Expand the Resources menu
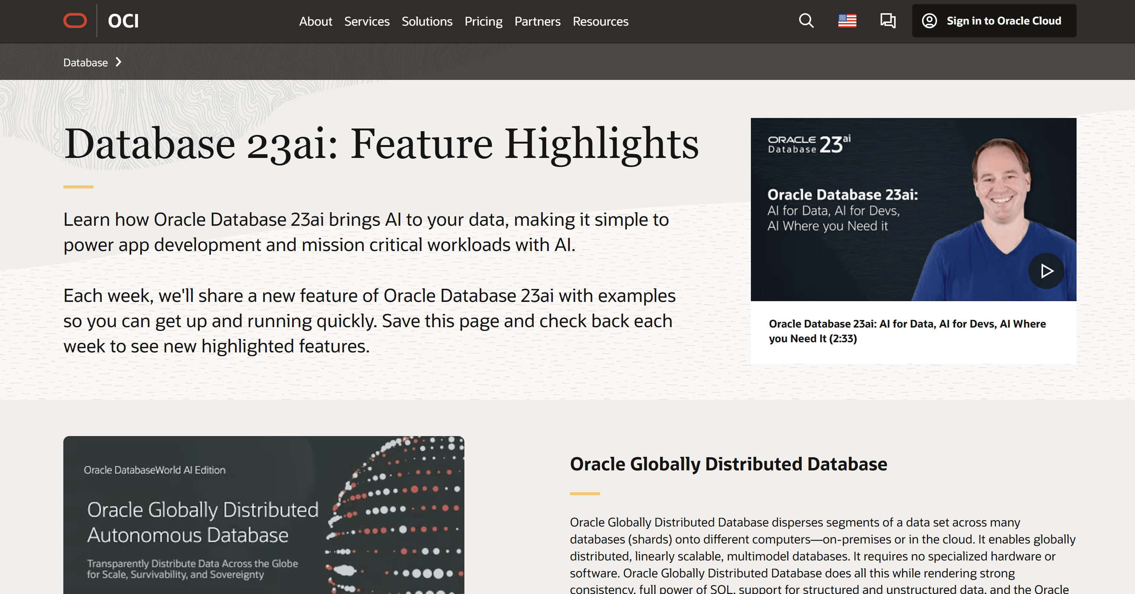This screenshot has height=594, width=1135. tap(600, 21)
